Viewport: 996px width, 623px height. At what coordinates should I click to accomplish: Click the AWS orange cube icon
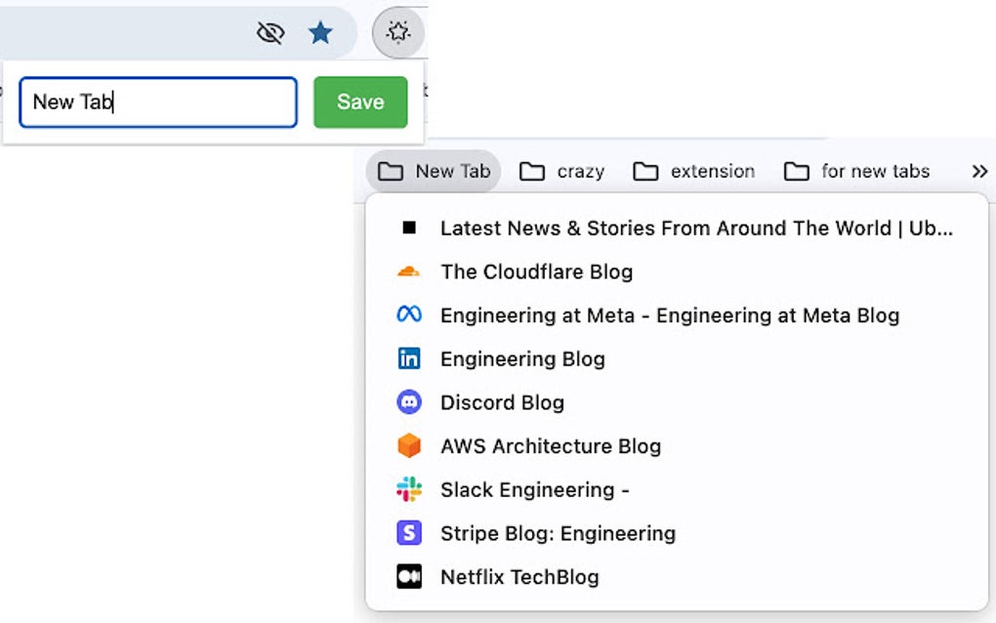[409, 445]
